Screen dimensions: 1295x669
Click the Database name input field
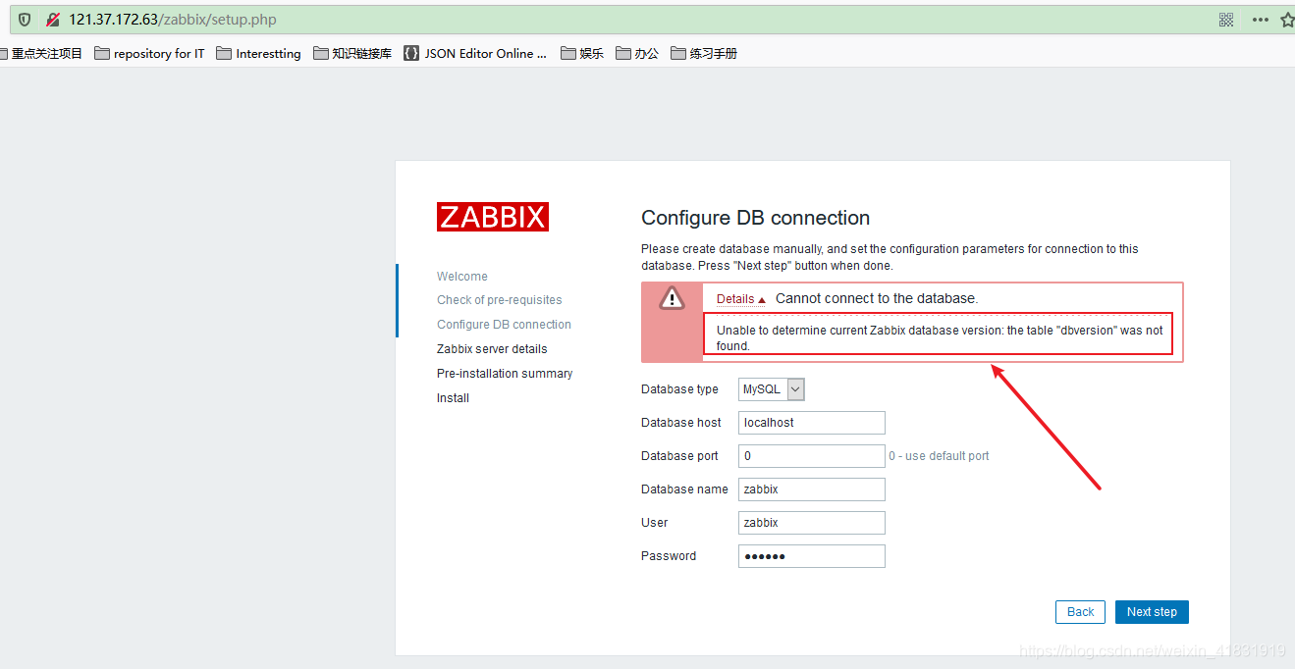tap(812, 489)
